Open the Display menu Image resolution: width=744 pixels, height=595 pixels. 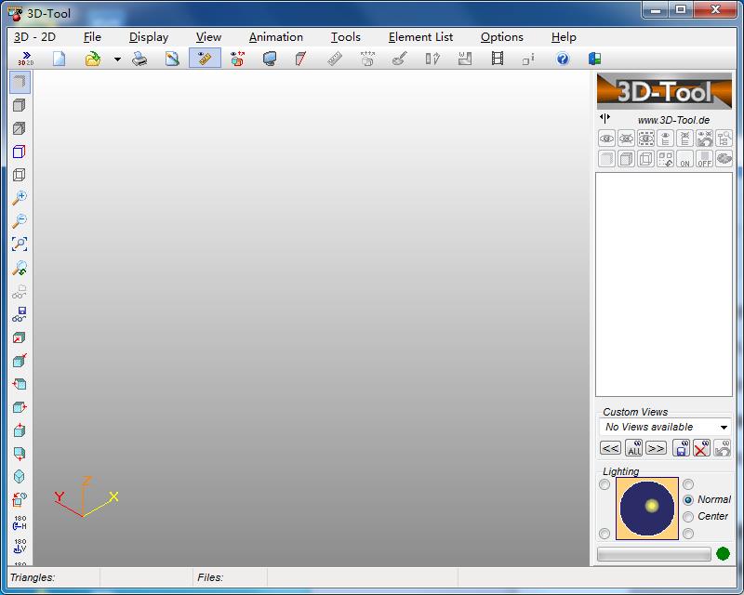(x=149, y=37)
